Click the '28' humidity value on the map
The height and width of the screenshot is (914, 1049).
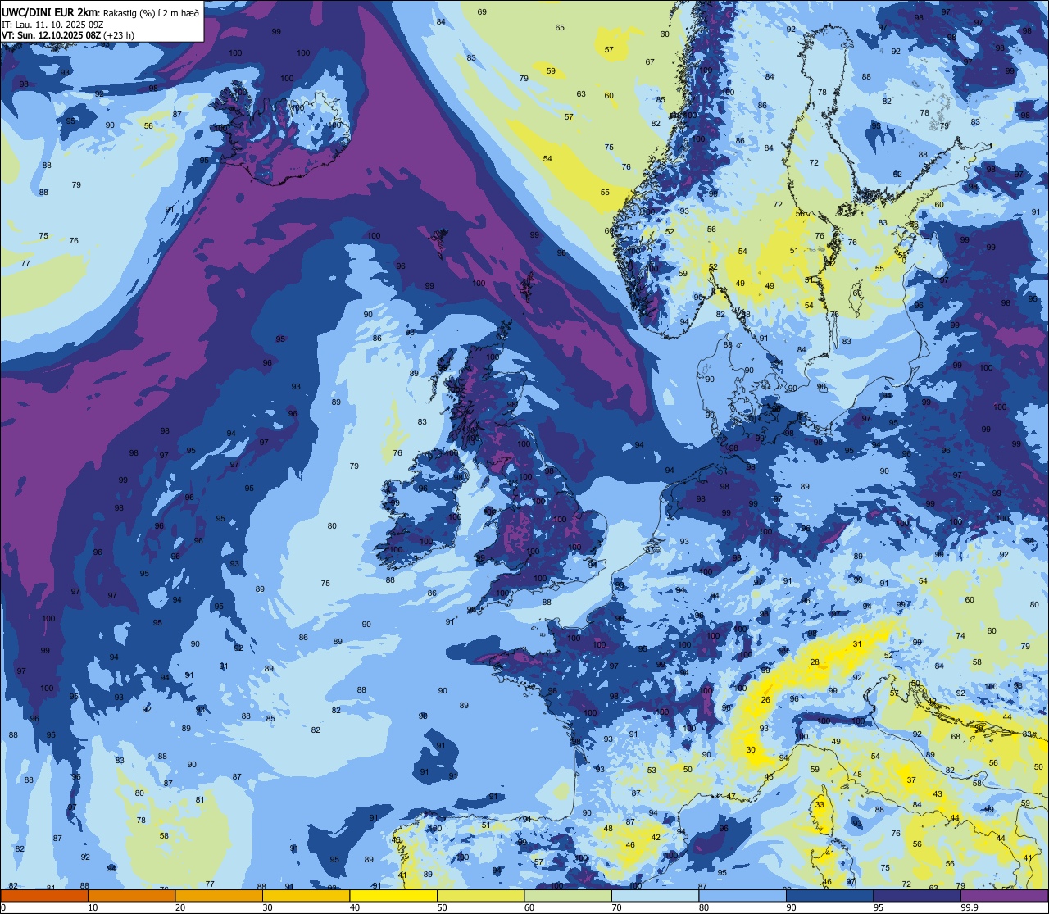pyautogui.click(x=815, y=662)
